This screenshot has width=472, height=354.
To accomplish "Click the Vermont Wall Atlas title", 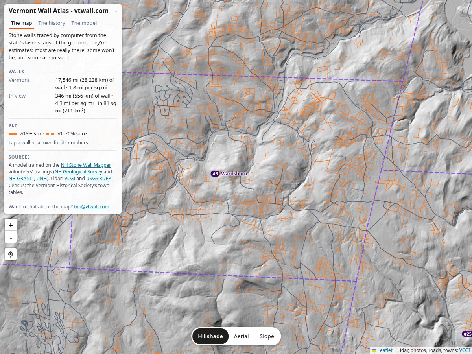I will click(59, 11).
